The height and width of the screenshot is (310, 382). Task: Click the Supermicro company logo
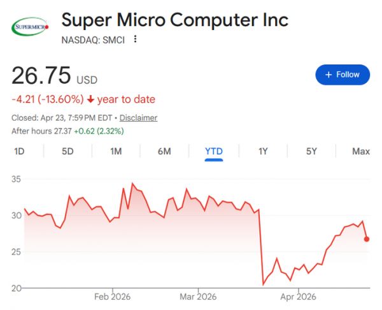31,28
